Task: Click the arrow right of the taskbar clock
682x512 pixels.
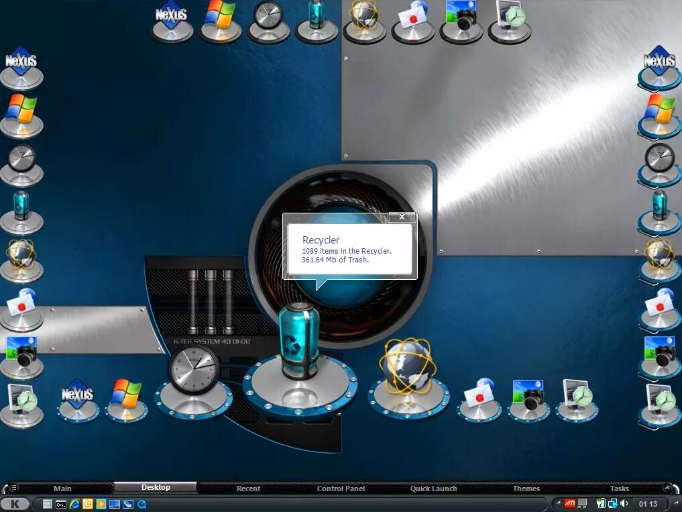Action: [x=677, y=503]
